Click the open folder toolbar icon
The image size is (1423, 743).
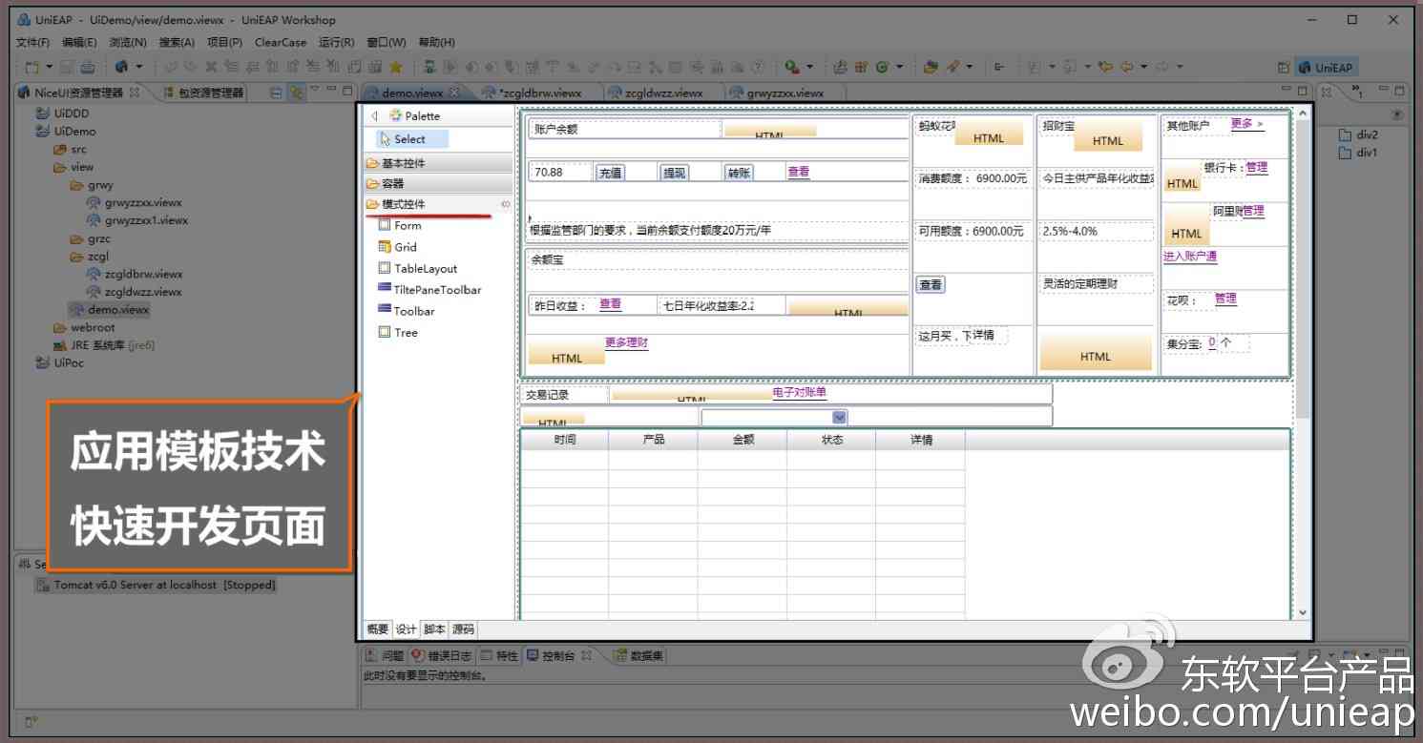pyautogui.click(x=931, y=67)
